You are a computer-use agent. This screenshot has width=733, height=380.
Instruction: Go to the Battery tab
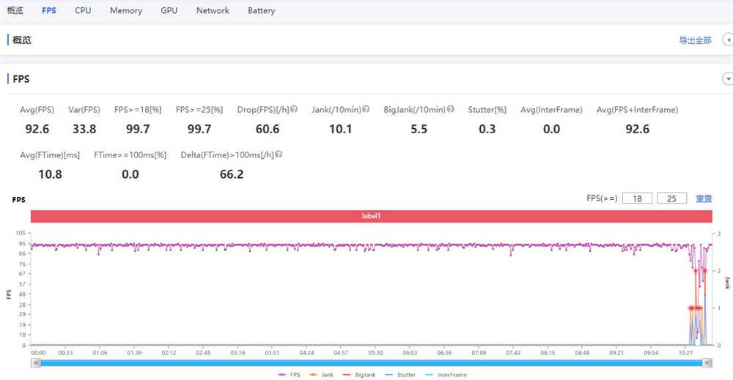(x=262, y=10)
